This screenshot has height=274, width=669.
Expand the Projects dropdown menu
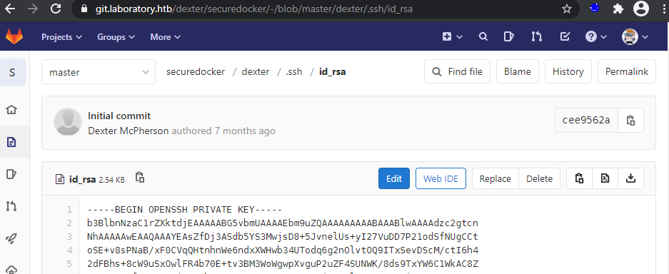click(x=61, y=37)
